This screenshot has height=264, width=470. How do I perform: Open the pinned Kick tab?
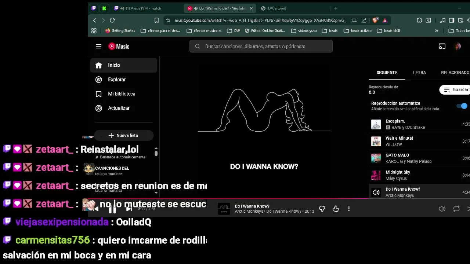(104, 8)
